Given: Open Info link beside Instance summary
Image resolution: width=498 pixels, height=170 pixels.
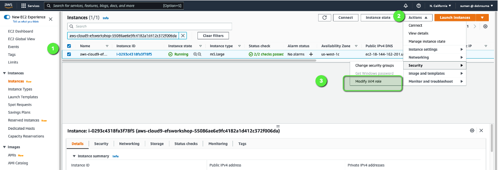Looking at the screenshot, I should 115,156.
